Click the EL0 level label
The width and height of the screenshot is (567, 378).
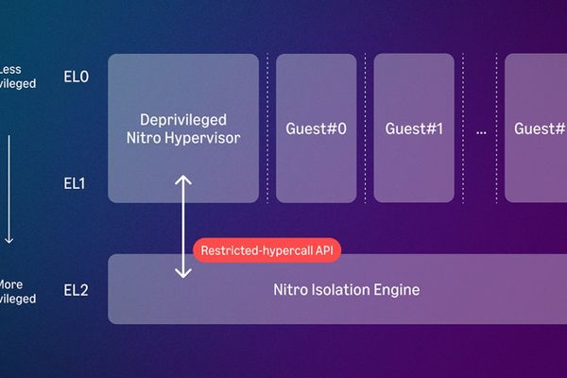76,77
